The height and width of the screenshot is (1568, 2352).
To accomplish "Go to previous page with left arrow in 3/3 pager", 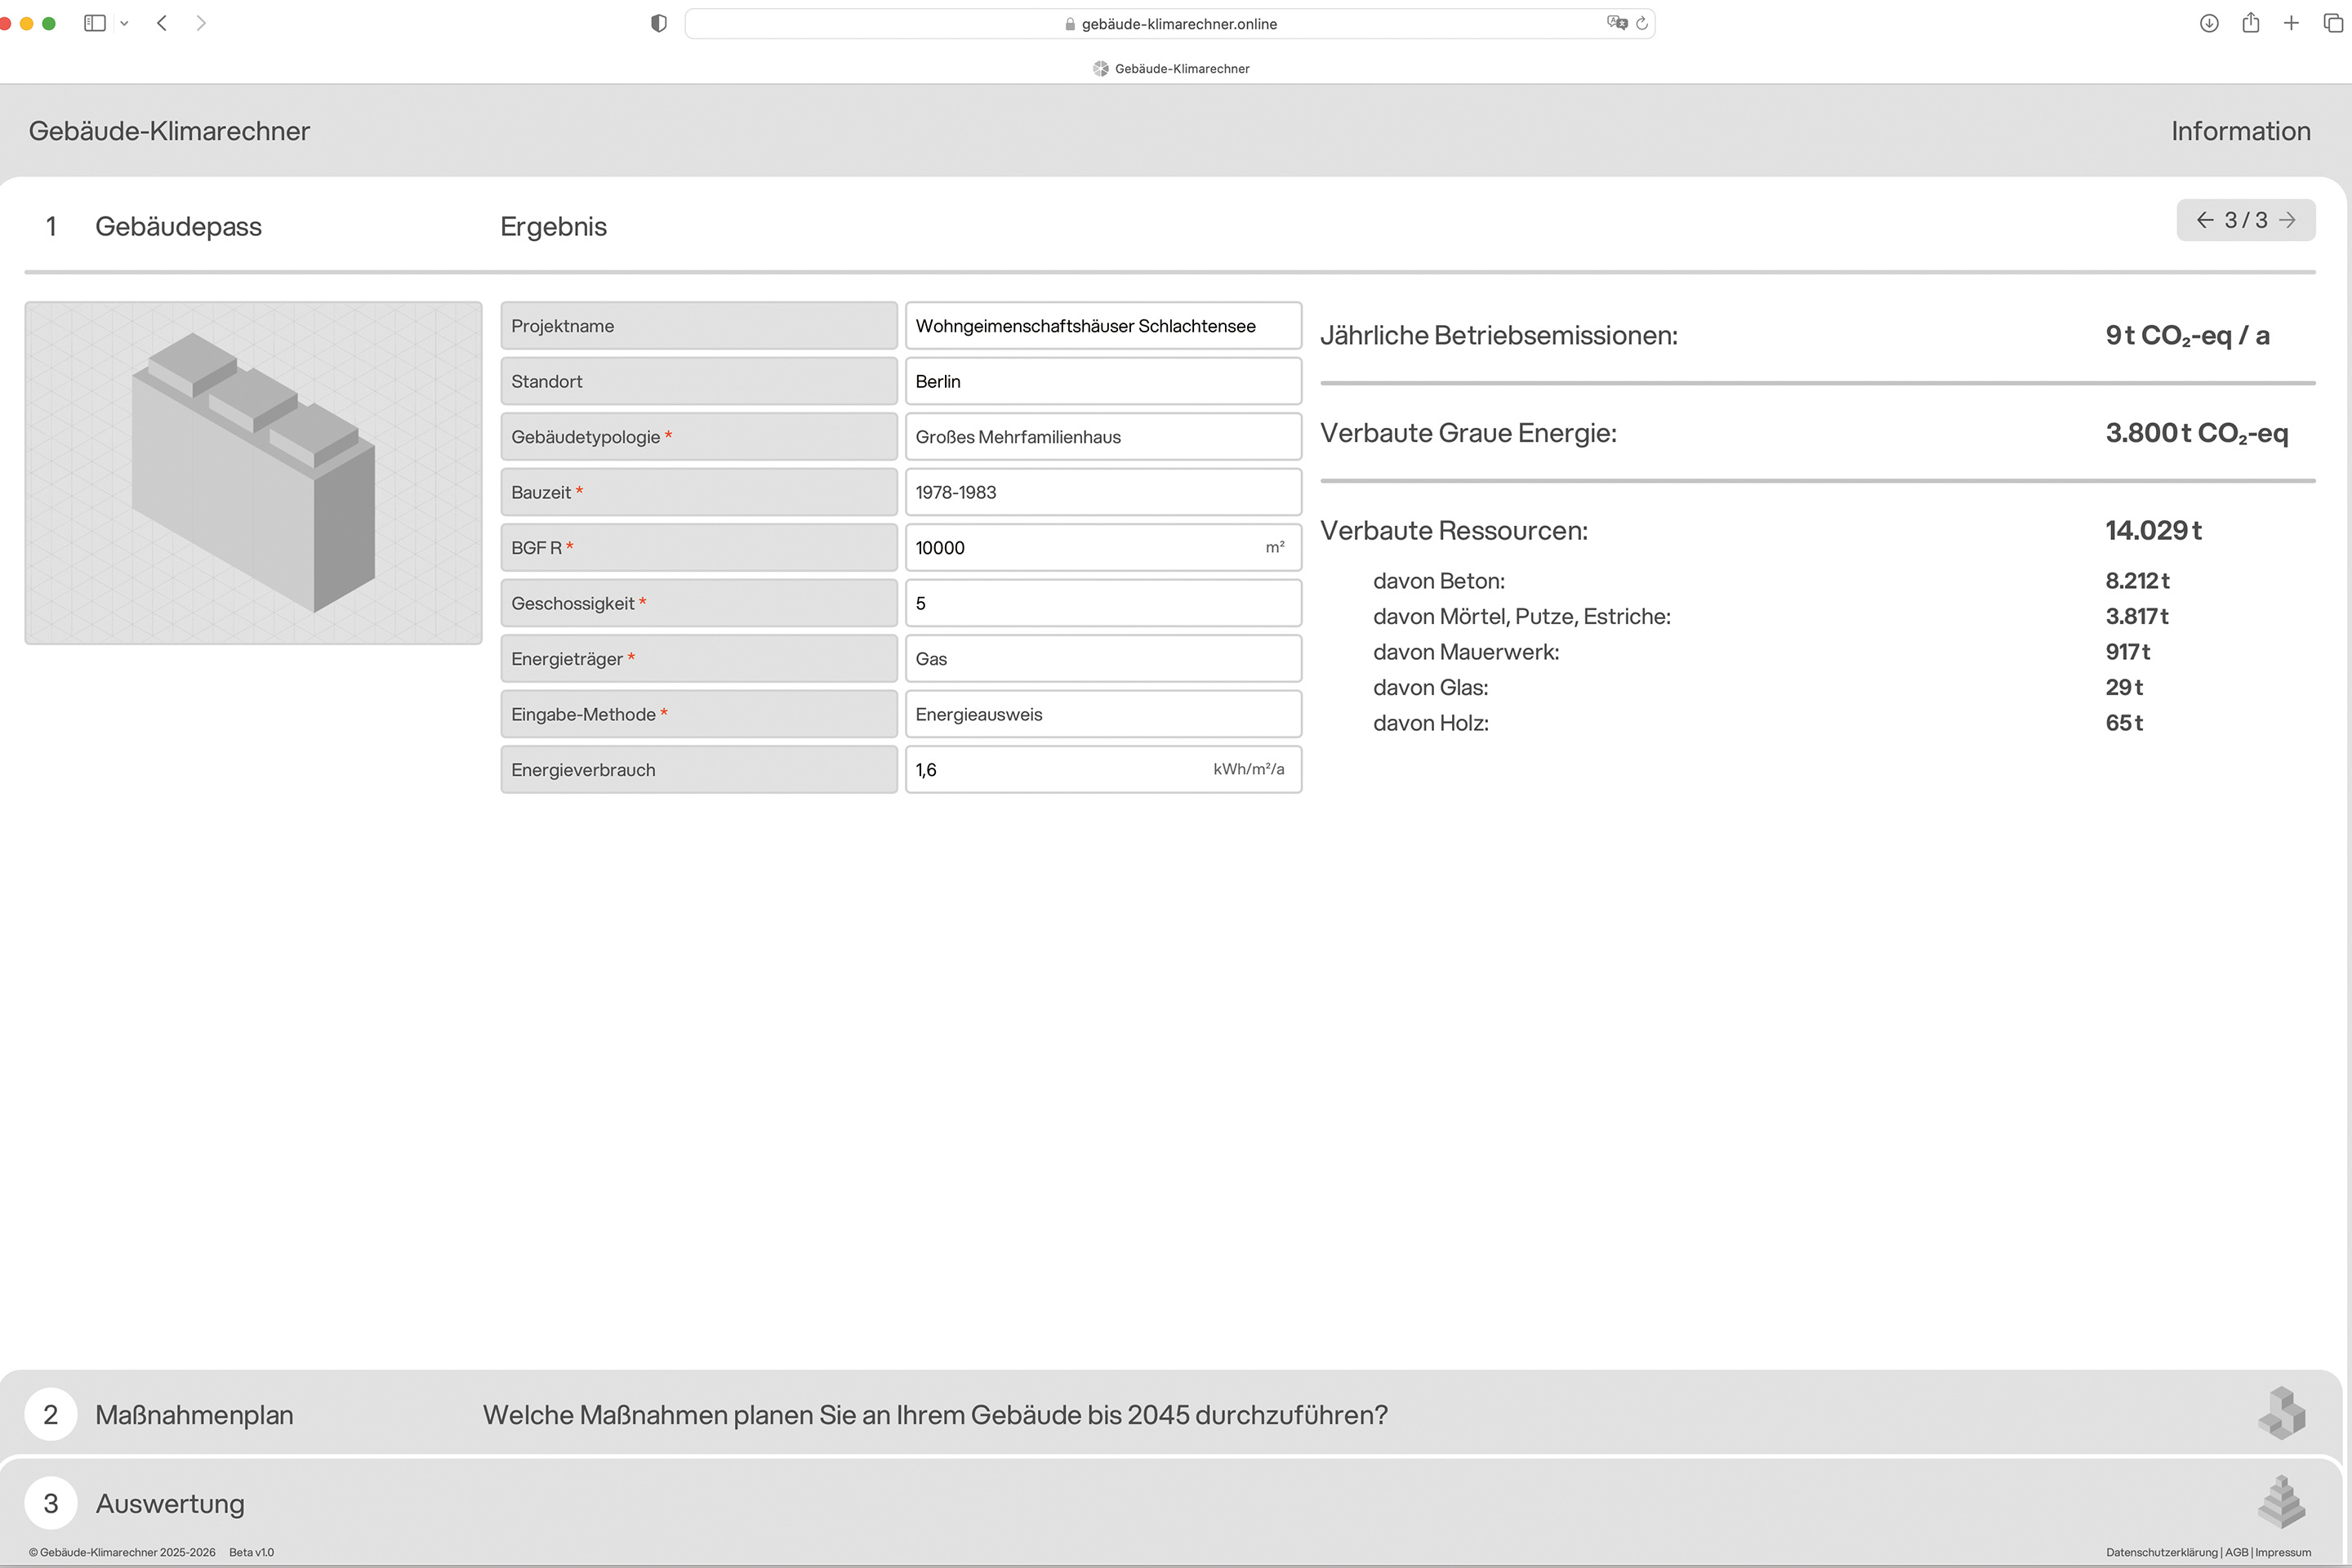I will tap(2204, 220).
